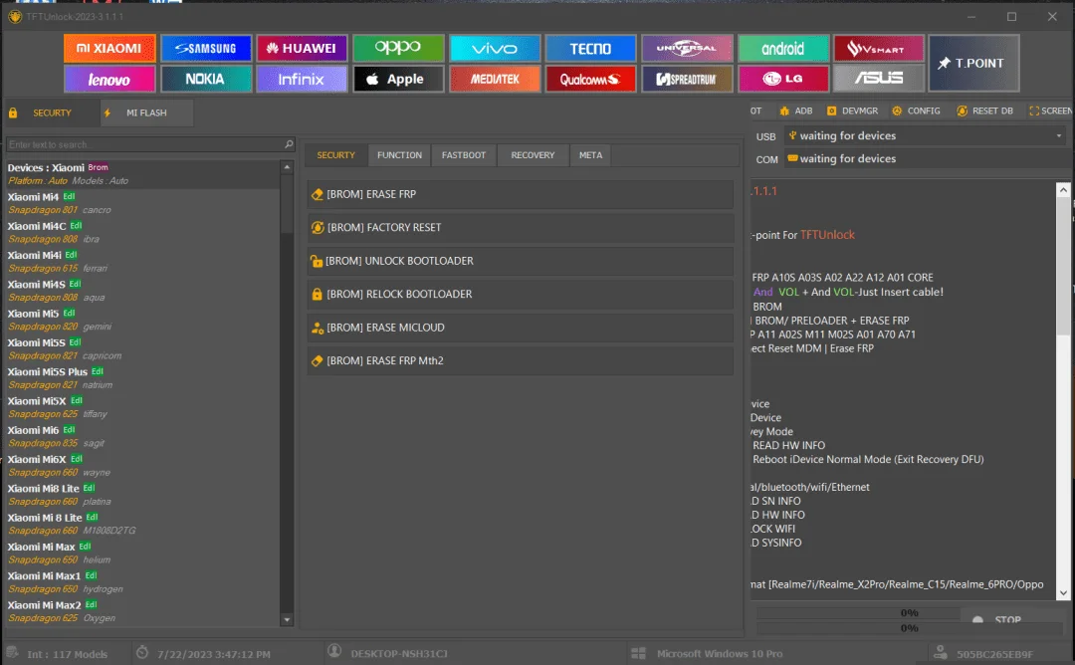Image resolution: width=1075 pixels, height=665 pixels.
Task: Select the RECOVERY tab
Action: tap(533, 155)
